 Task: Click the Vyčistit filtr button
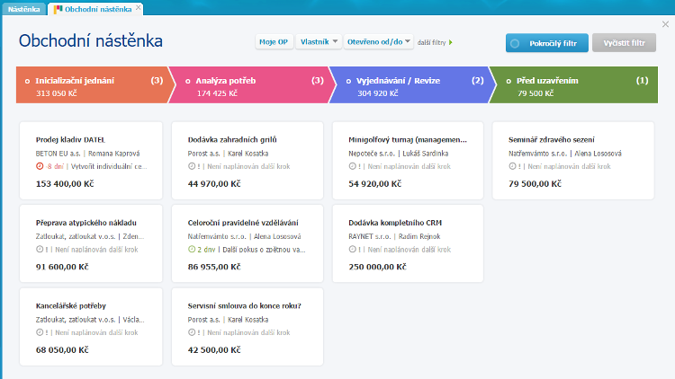[x=624, y=43]
